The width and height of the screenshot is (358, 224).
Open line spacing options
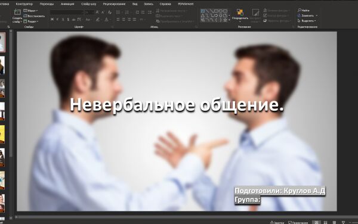(x=150, y=13)
